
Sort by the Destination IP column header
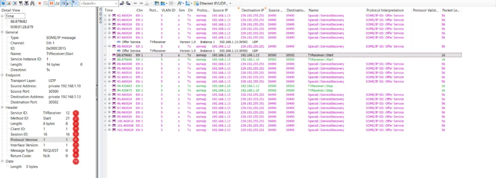tap(253, 11)
